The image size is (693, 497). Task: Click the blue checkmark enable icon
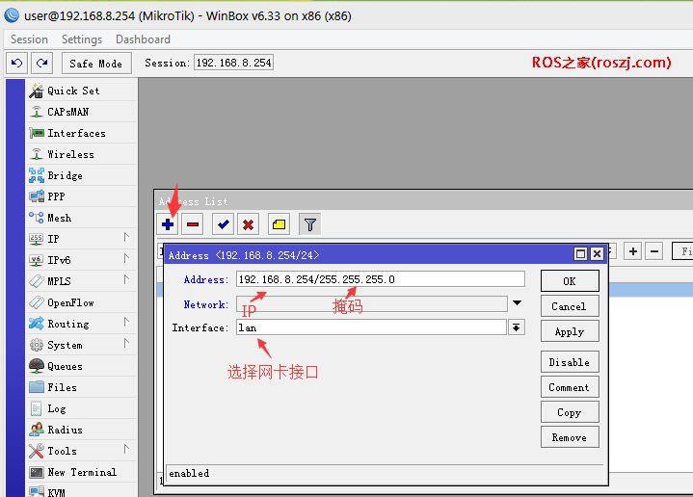tap(224, 224)
